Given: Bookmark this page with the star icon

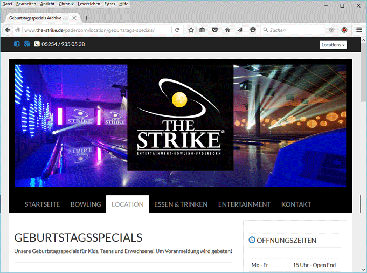Looking at the screenshot, I should tap(191, 30).
